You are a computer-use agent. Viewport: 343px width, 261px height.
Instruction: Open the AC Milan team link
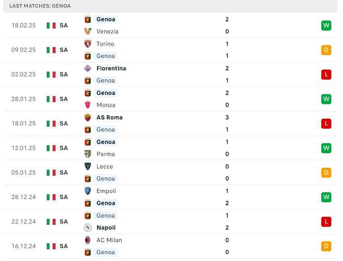(x=109, y=240)
